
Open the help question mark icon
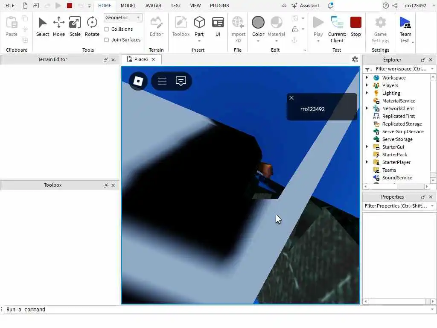coord(385,6)
